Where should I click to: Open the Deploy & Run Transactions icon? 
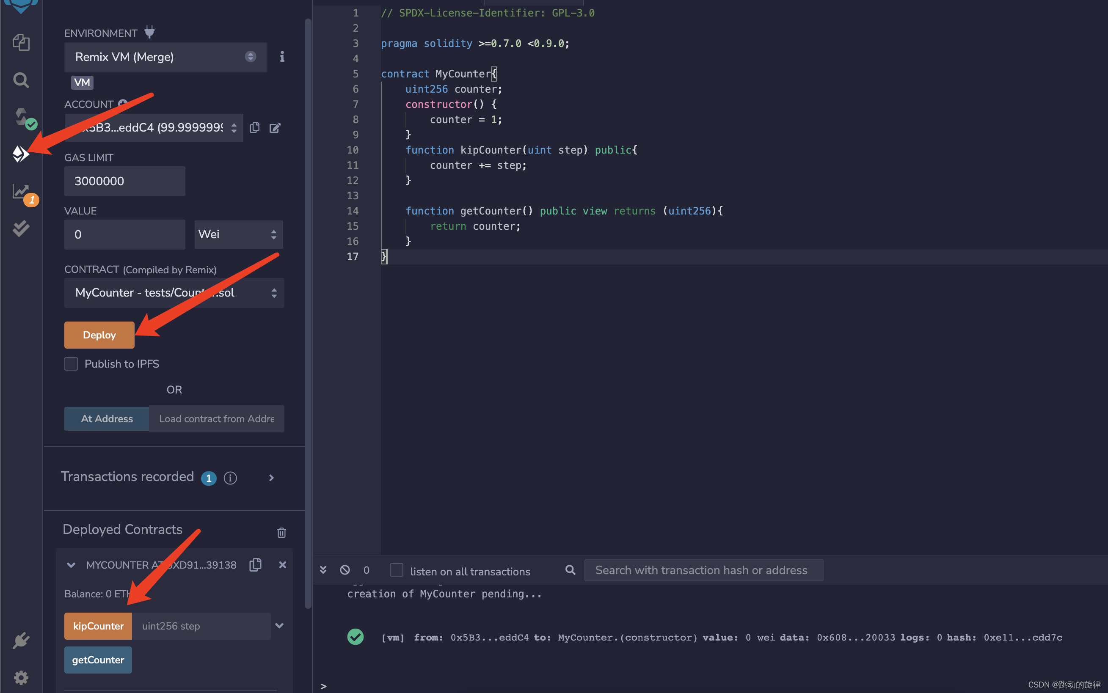coord(21,154)
